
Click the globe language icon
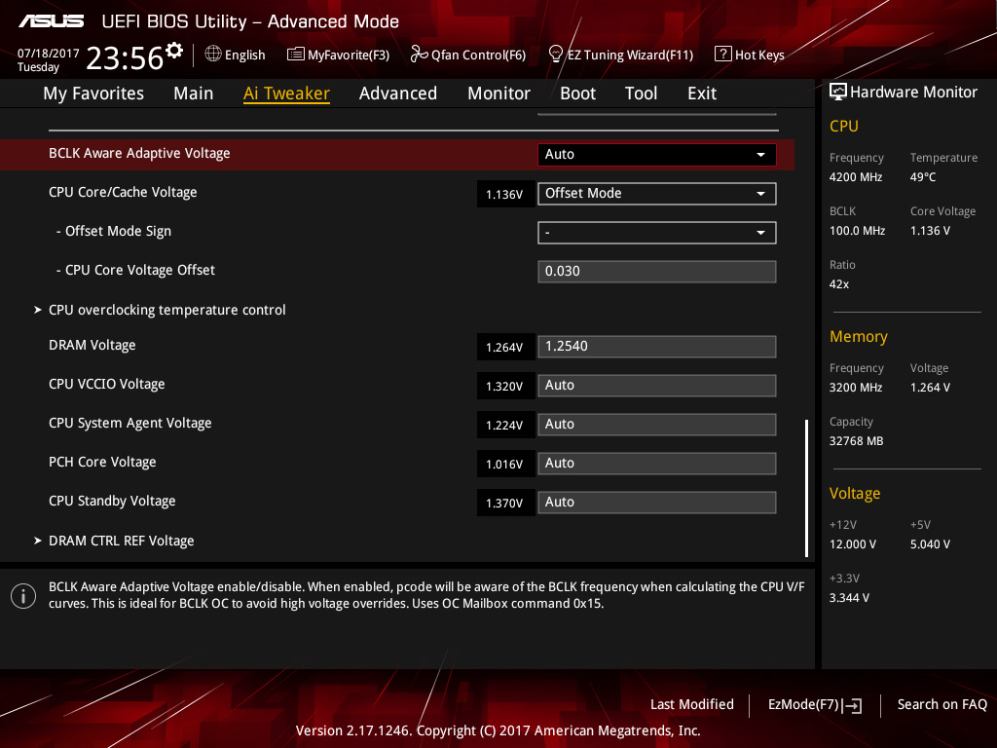(213, 55)
